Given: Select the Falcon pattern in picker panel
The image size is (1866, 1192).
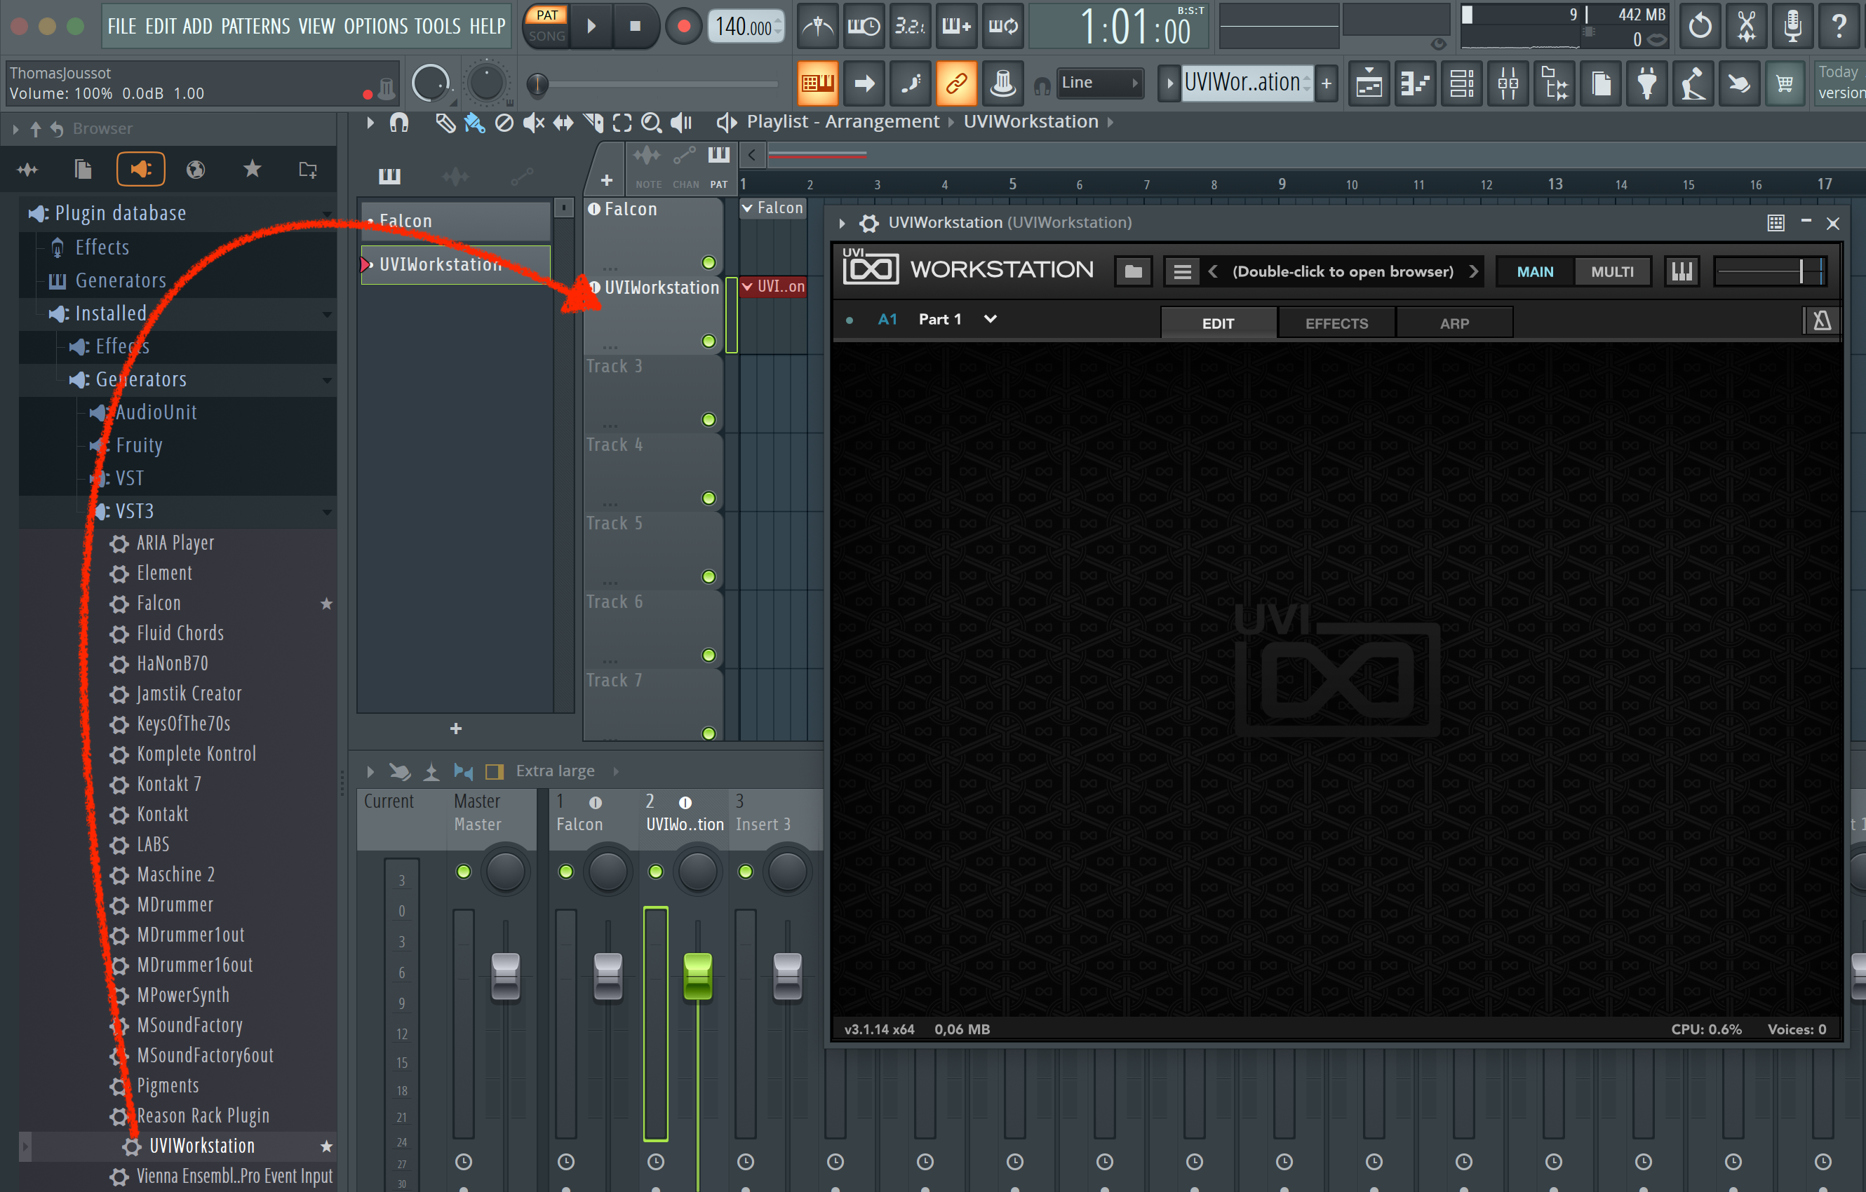Looking at the screenshot, I should [x=456, y=221].
